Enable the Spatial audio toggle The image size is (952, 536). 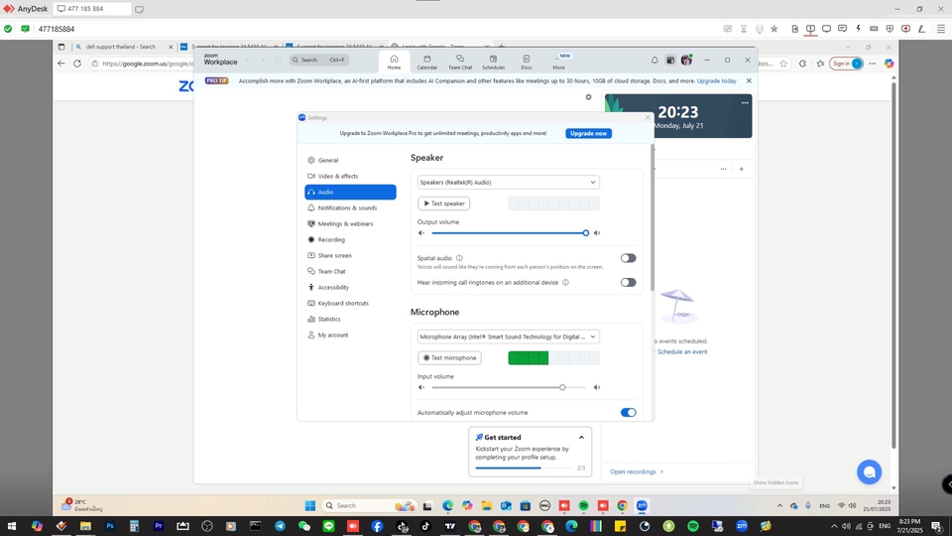[628, 258]
